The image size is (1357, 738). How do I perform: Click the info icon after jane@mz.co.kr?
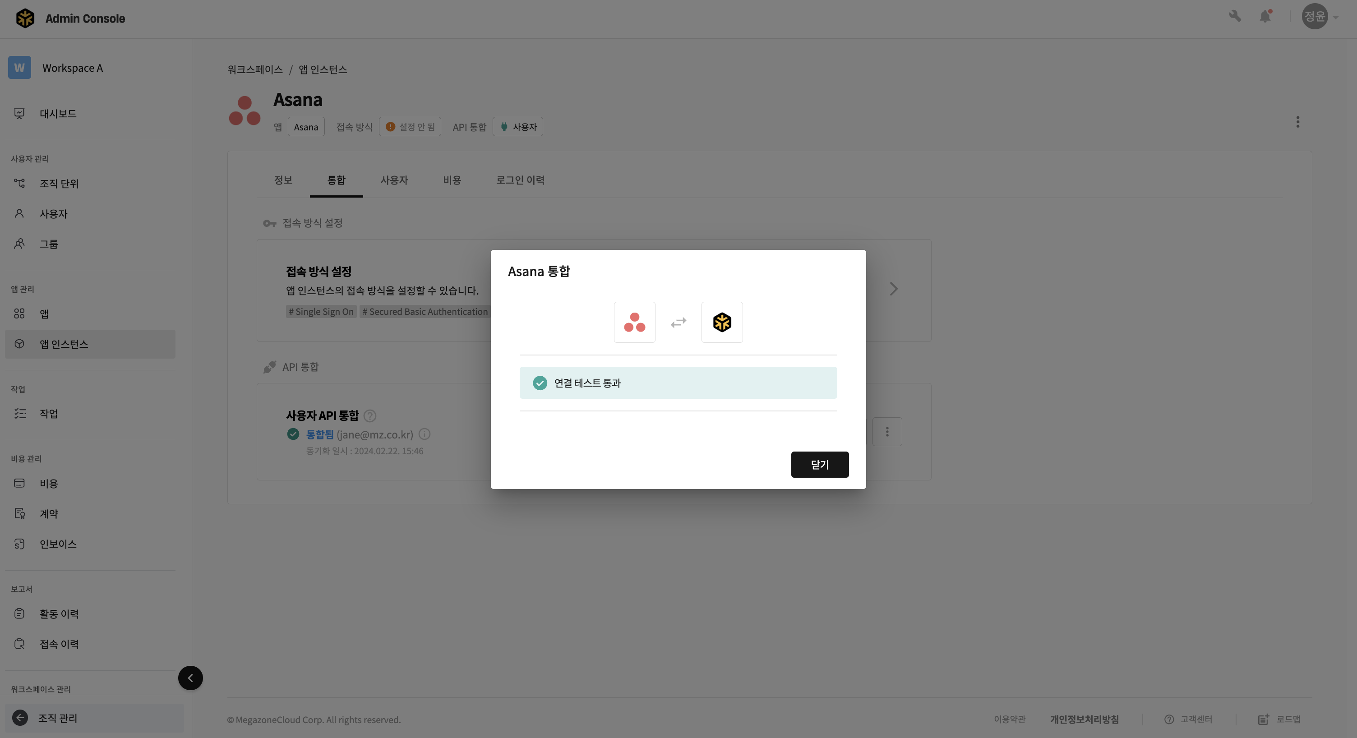425,434
